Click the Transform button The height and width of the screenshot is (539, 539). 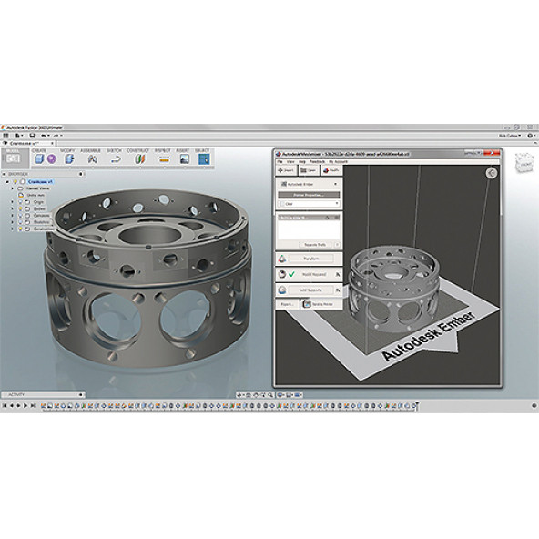[x=310, y=259]
